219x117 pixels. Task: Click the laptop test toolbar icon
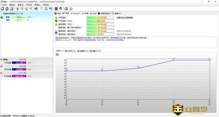coord(56,9)
